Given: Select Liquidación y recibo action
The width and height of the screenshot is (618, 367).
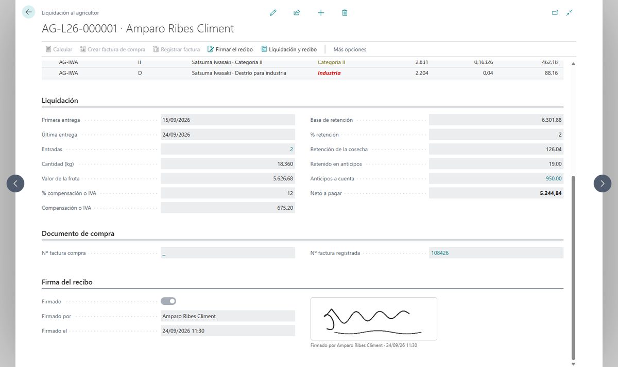Looking at the screenshot, I should [289, 49].
